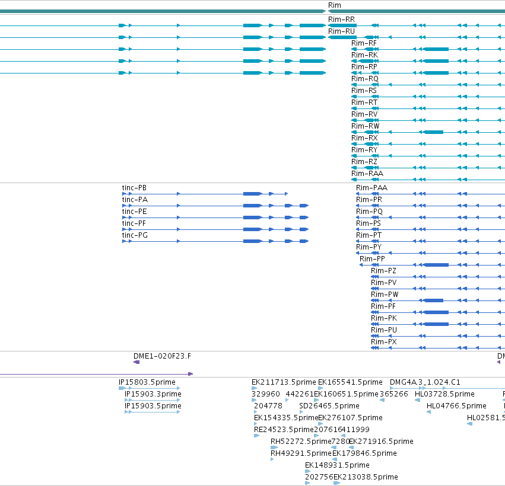The width and height of the screenshot is (505, 486).
Task: Select the 329960 feature label
Action: (266, 394)
